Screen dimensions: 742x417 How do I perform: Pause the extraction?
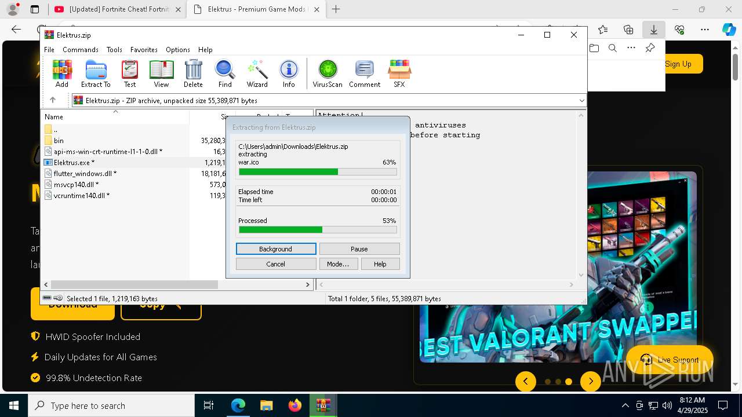click(359, 249)
